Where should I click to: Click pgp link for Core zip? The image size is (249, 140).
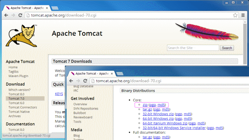pyautogui.click(x=152, y=105)
